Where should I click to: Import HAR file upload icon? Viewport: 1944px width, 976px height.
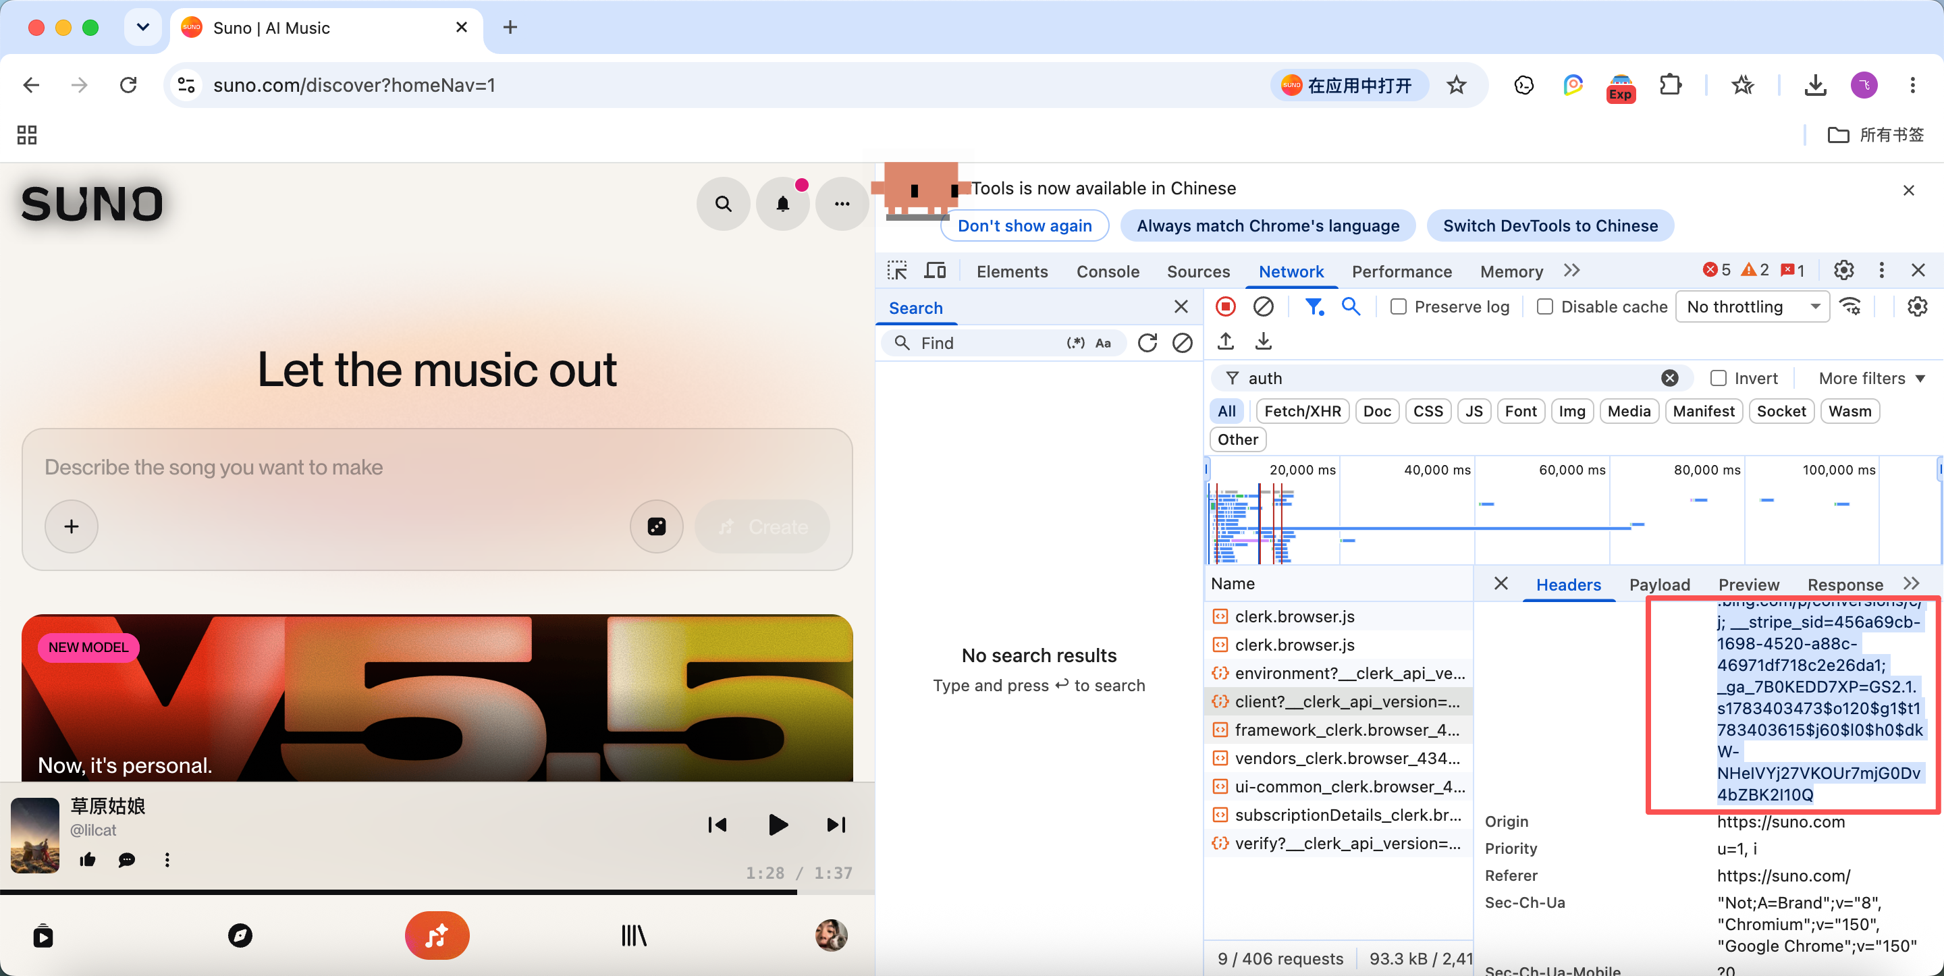(1226, 342)
